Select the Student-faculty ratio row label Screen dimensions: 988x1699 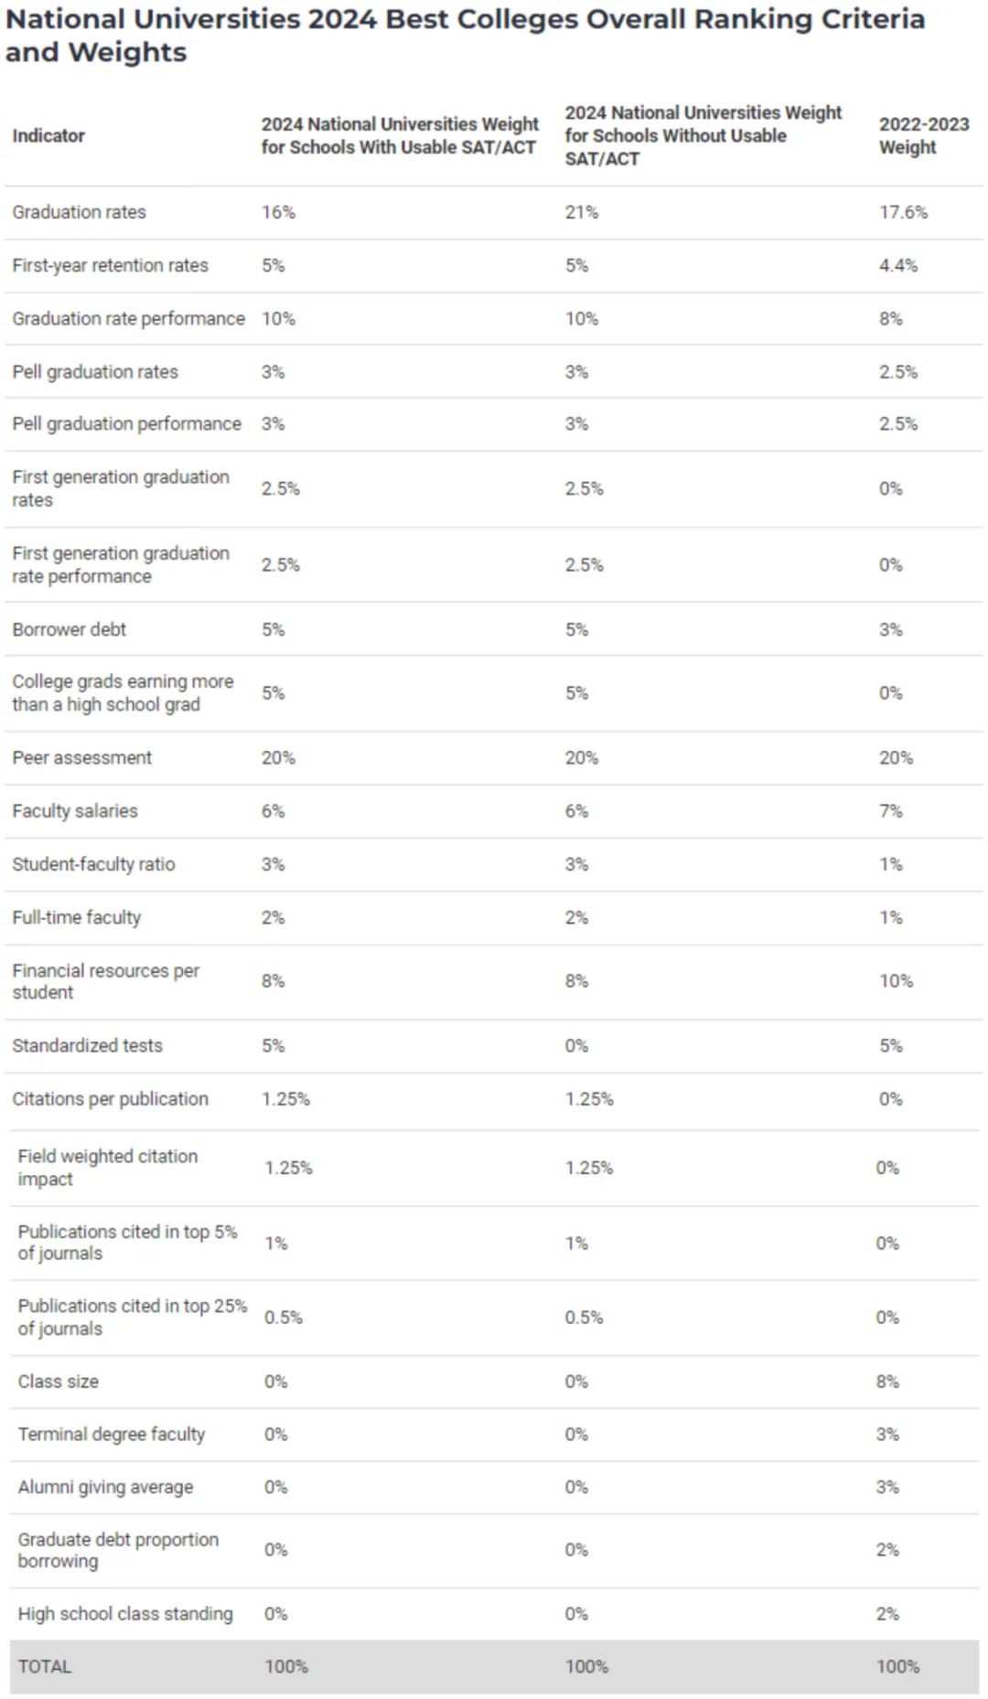pyautogui.click(x=93, y=864)
